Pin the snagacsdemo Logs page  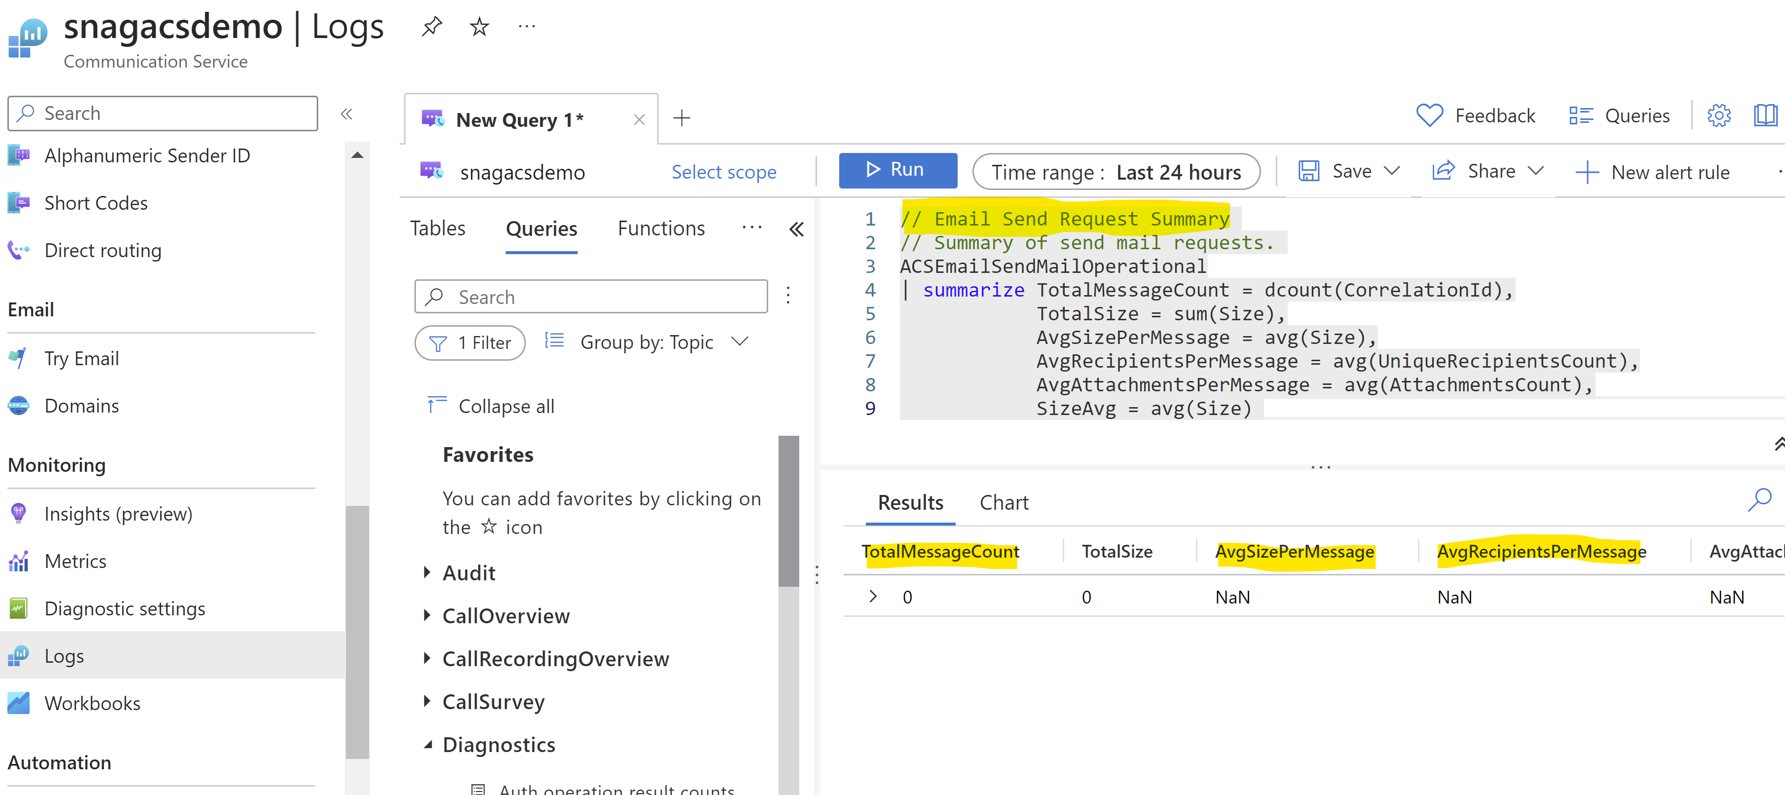(x=431, y=27)
